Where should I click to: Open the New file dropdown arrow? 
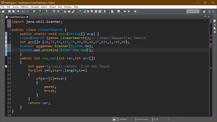click(6, 11)
